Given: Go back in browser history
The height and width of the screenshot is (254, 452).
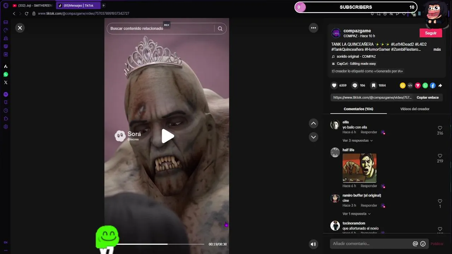Looking at the screenshot, I should pos(14,13).
